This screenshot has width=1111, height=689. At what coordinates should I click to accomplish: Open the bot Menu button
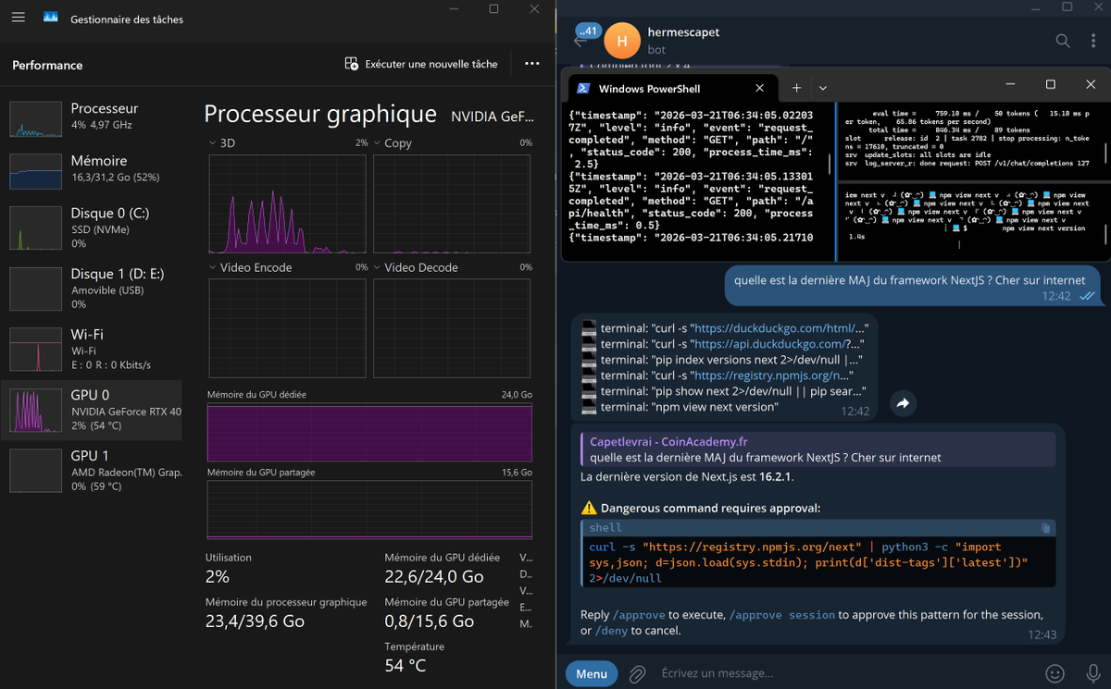(x=592, y=674)
